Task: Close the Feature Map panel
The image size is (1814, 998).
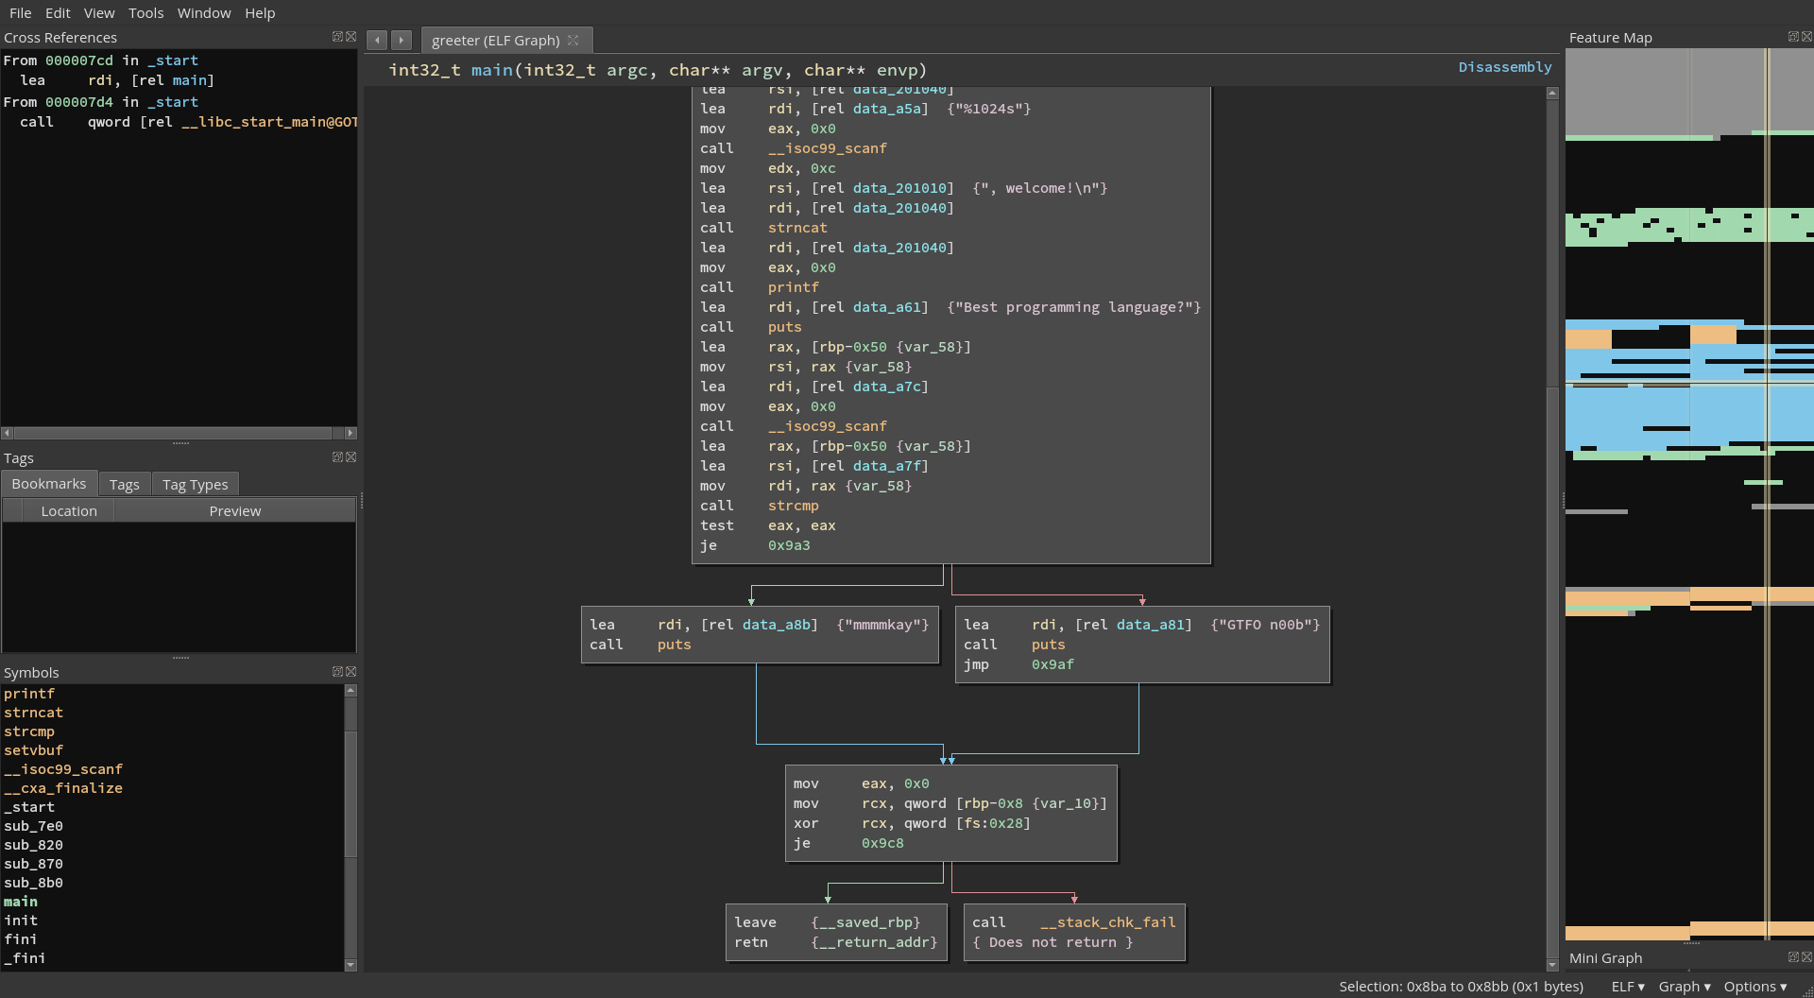Action: [1806, 37]
